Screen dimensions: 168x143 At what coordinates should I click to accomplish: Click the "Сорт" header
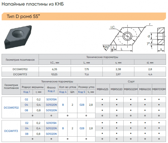click(131, 82)
